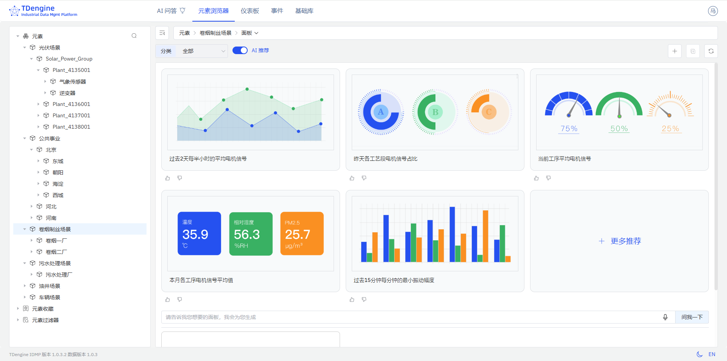Dislike the 当前工序平均电机信号 panel
The image size is (727, 361).
tap(549, 178)
